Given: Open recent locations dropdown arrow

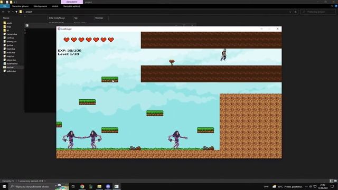Looking at the screenshot, I should (x=13, y=12).
